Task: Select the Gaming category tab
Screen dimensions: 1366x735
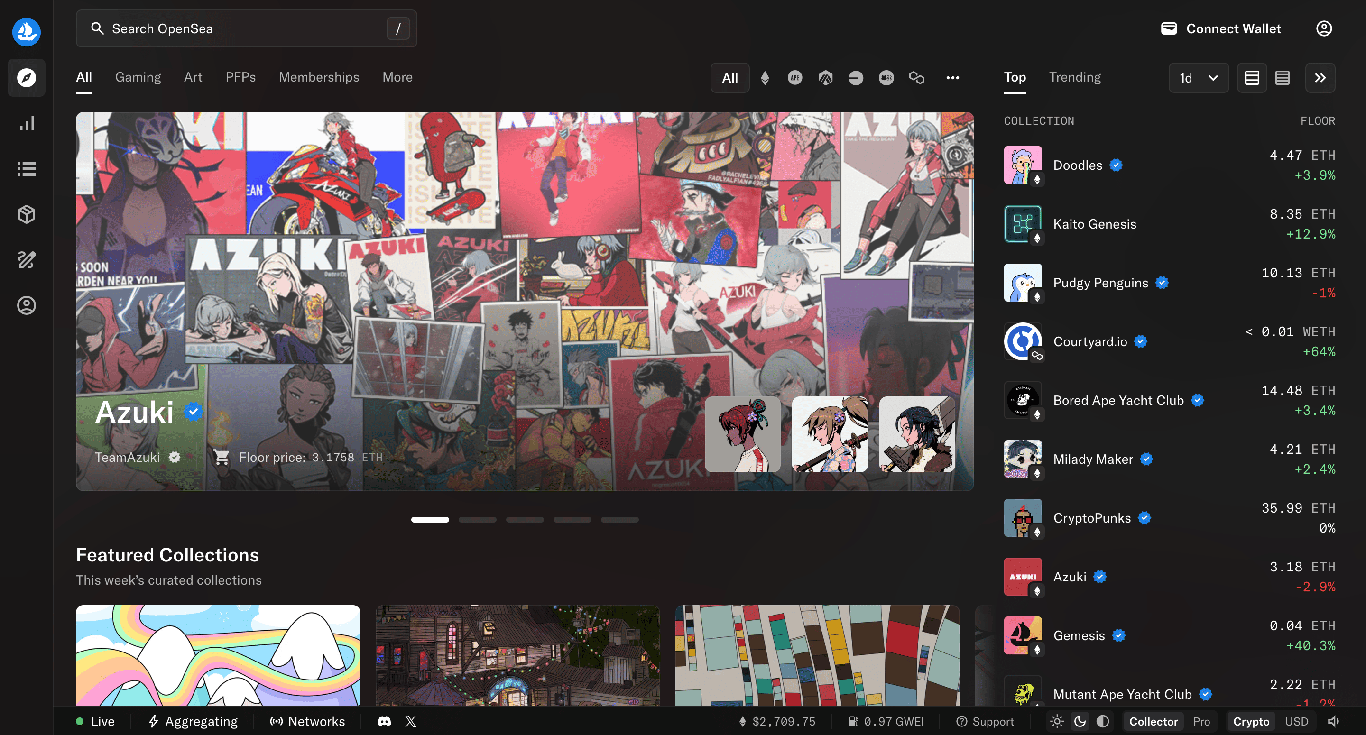Action: point(138,77)
